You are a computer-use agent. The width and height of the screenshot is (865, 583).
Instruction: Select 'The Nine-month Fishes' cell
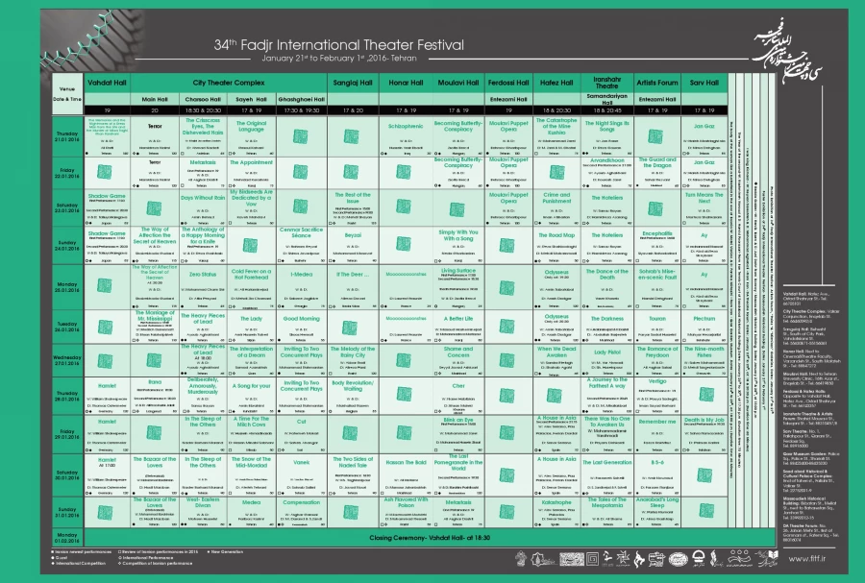pos(704,360)
